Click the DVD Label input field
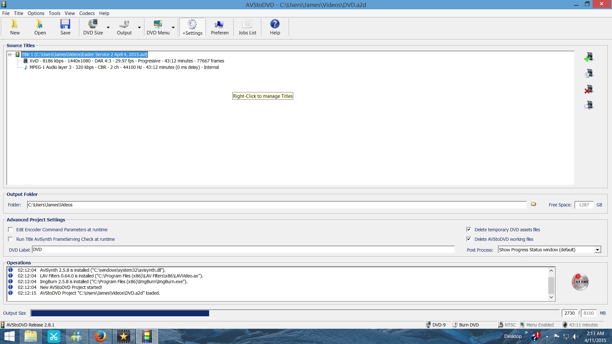 pos(243,249)
